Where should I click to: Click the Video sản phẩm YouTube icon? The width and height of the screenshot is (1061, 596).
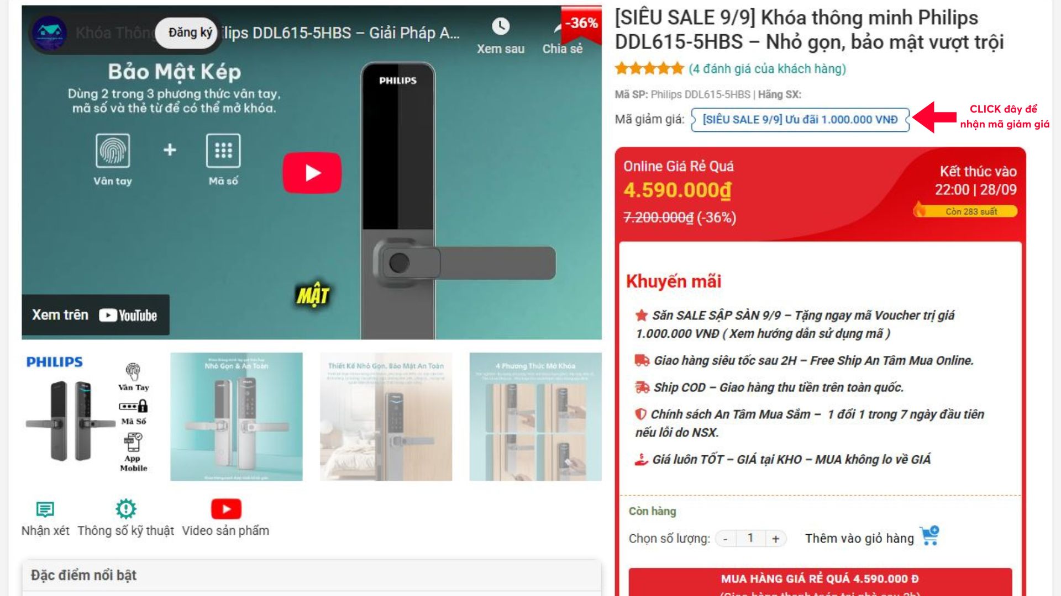point(226,509)
